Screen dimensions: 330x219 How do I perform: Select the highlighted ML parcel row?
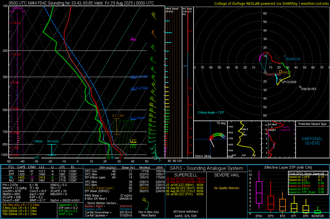(x=42, y=178)
